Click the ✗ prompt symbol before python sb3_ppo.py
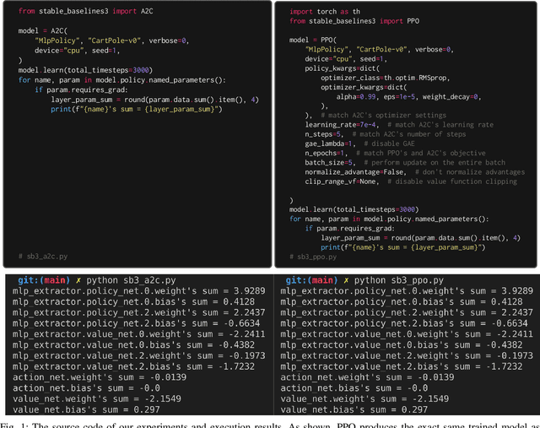540x428 pixels. click(x=348, y=280)
